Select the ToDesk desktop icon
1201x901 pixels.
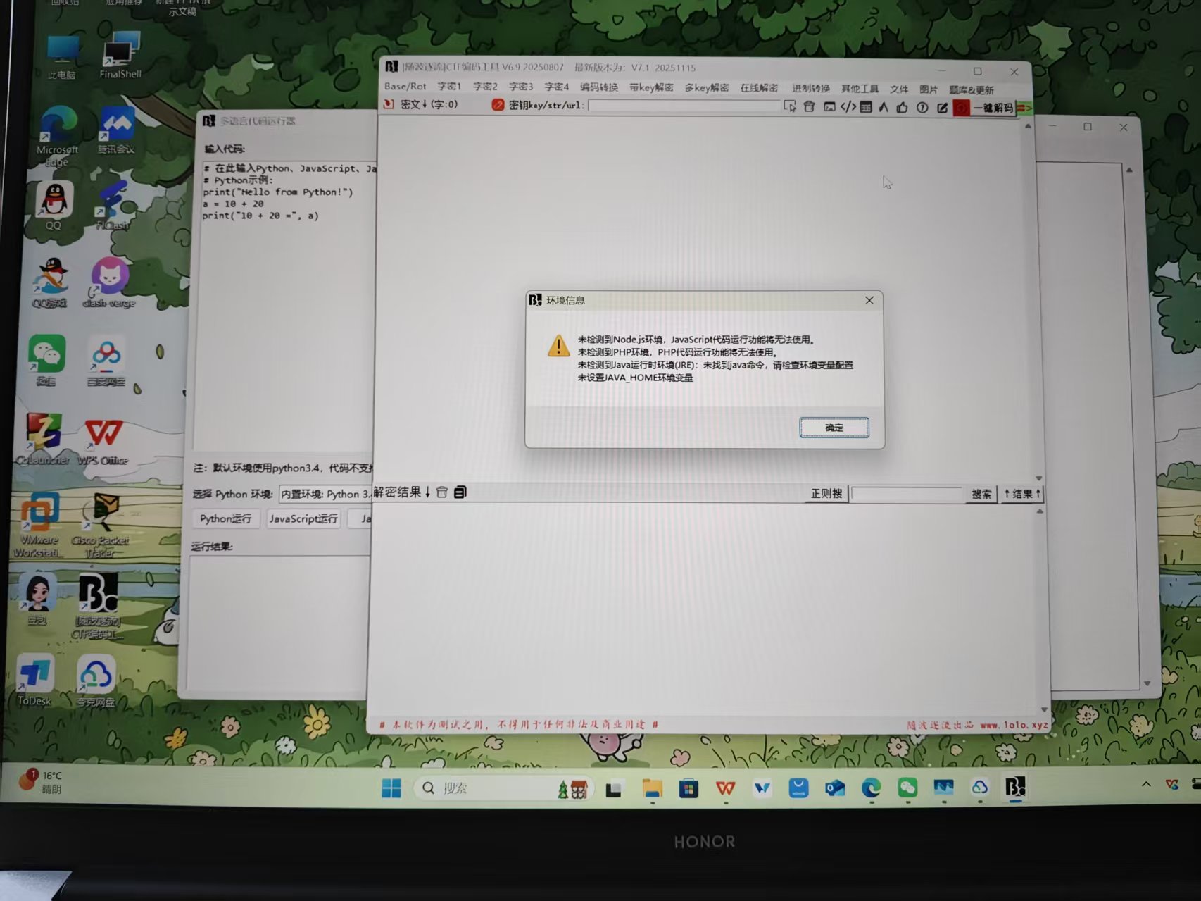(34, 680)
